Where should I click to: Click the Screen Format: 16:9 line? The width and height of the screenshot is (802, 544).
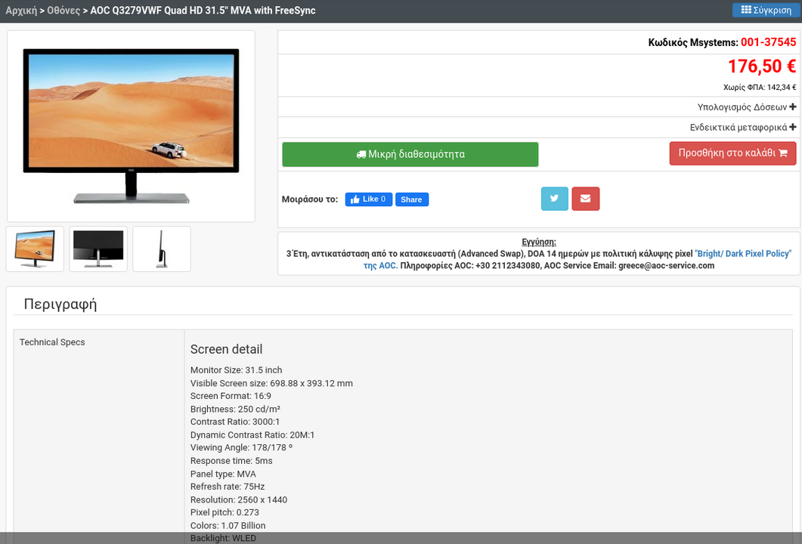(231, 396)
